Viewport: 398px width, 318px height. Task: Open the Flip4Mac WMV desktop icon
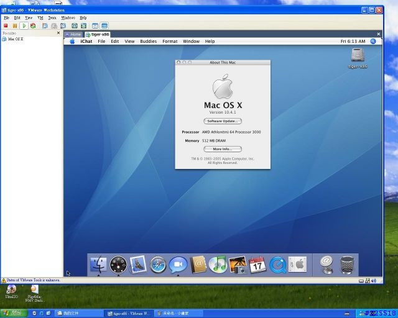(34, 293)
